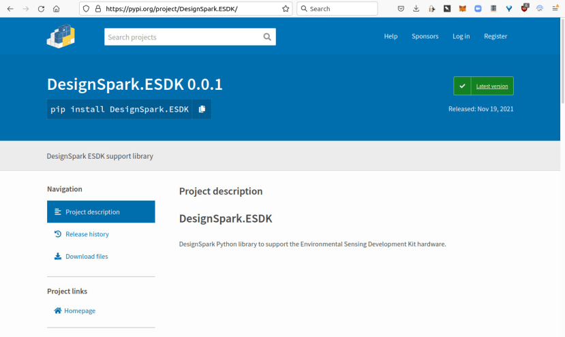The image size is (565, 337).
Task: Open the browser downloads panel
Action: click(x=416, y=9)
